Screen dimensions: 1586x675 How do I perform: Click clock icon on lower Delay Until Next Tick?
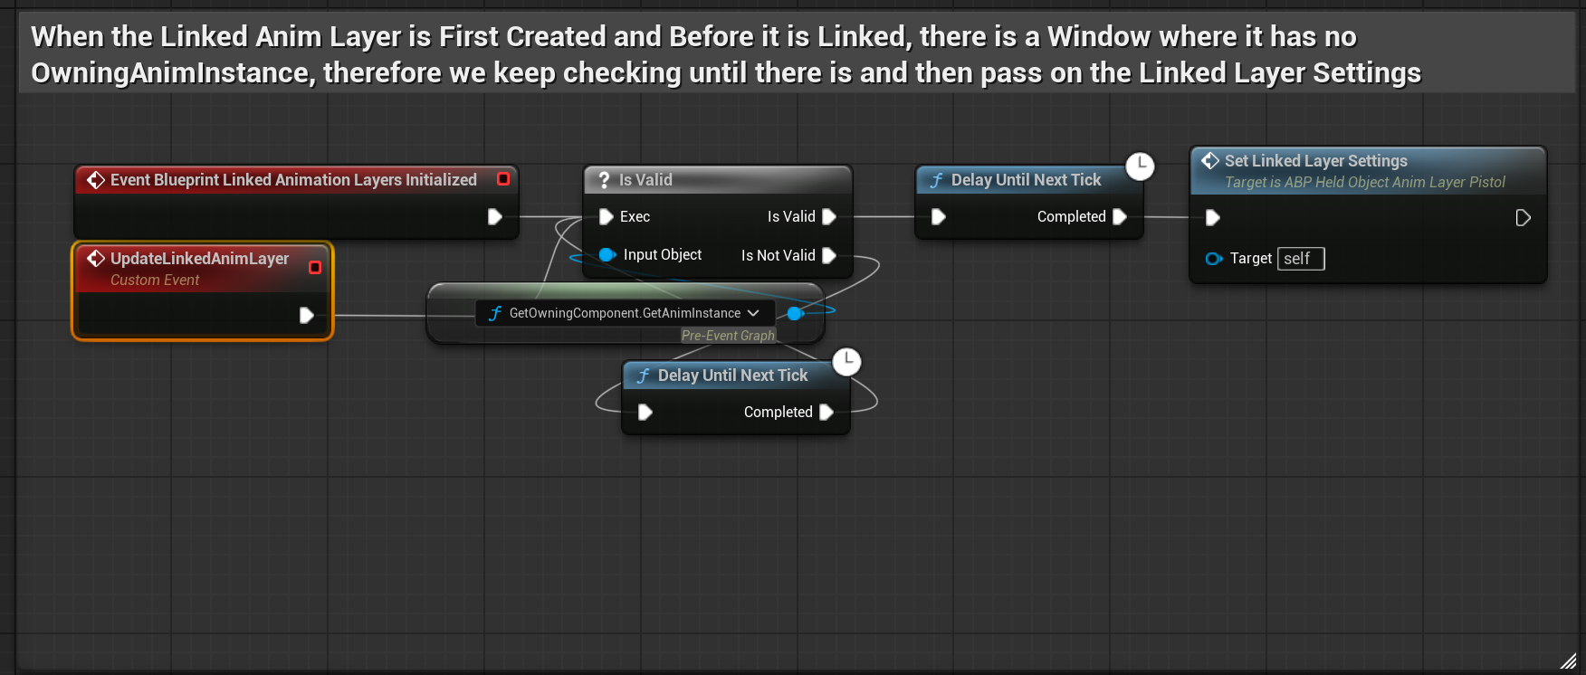tap(846, 362)
